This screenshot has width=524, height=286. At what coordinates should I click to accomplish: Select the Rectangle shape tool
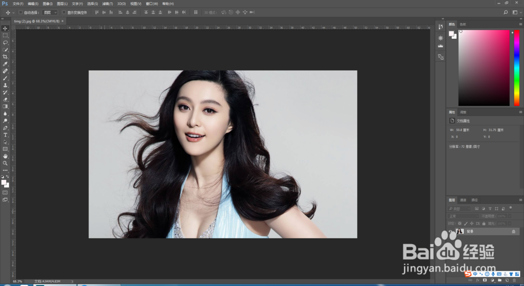coord(5,149)
